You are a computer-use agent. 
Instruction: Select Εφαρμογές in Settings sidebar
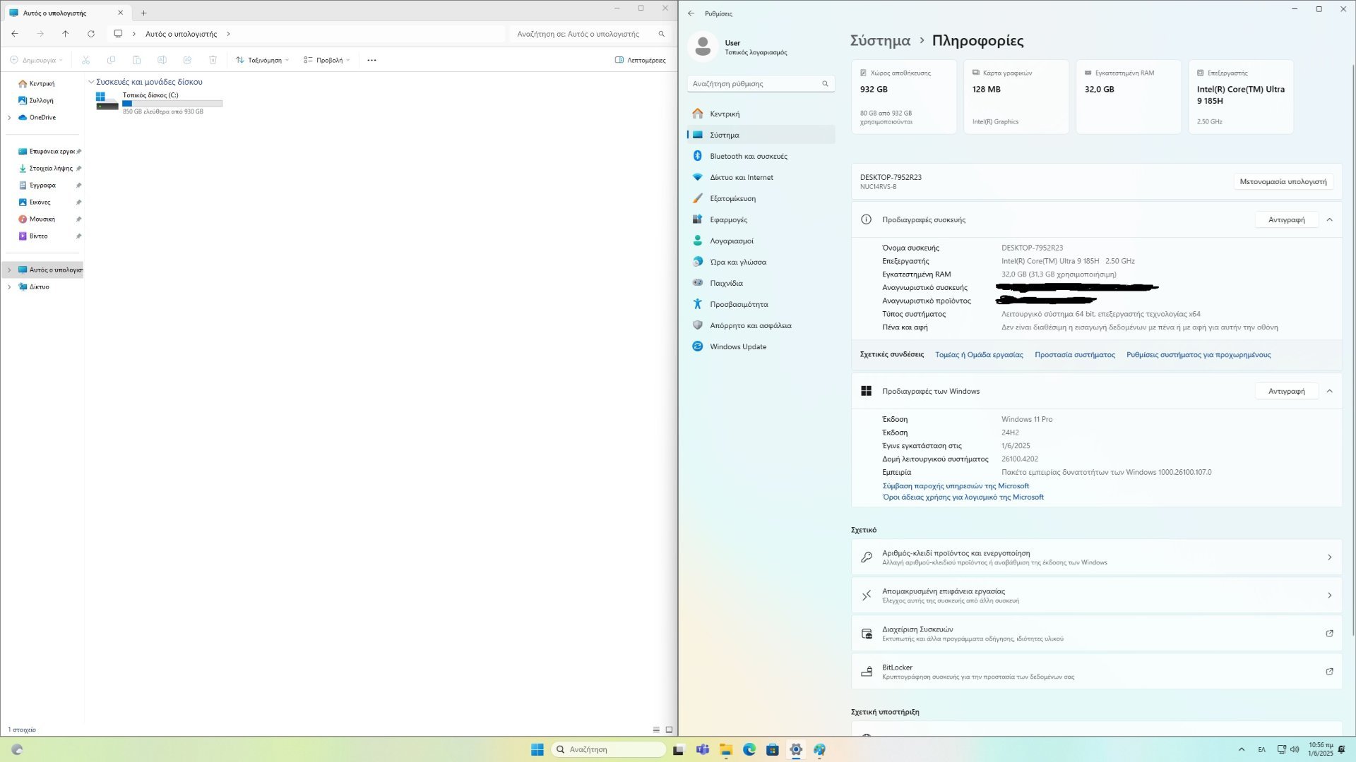pos(761,219)
